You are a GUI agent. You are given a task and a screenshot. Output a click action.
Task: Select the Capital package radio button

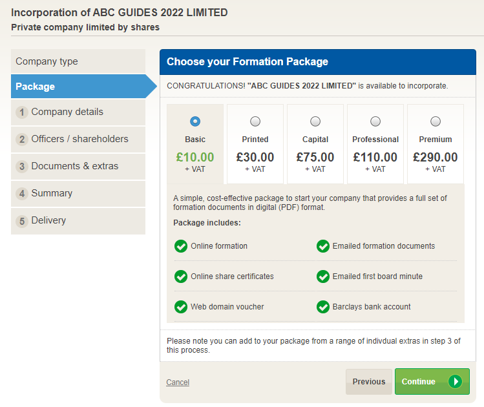click(x=315, y=121)
